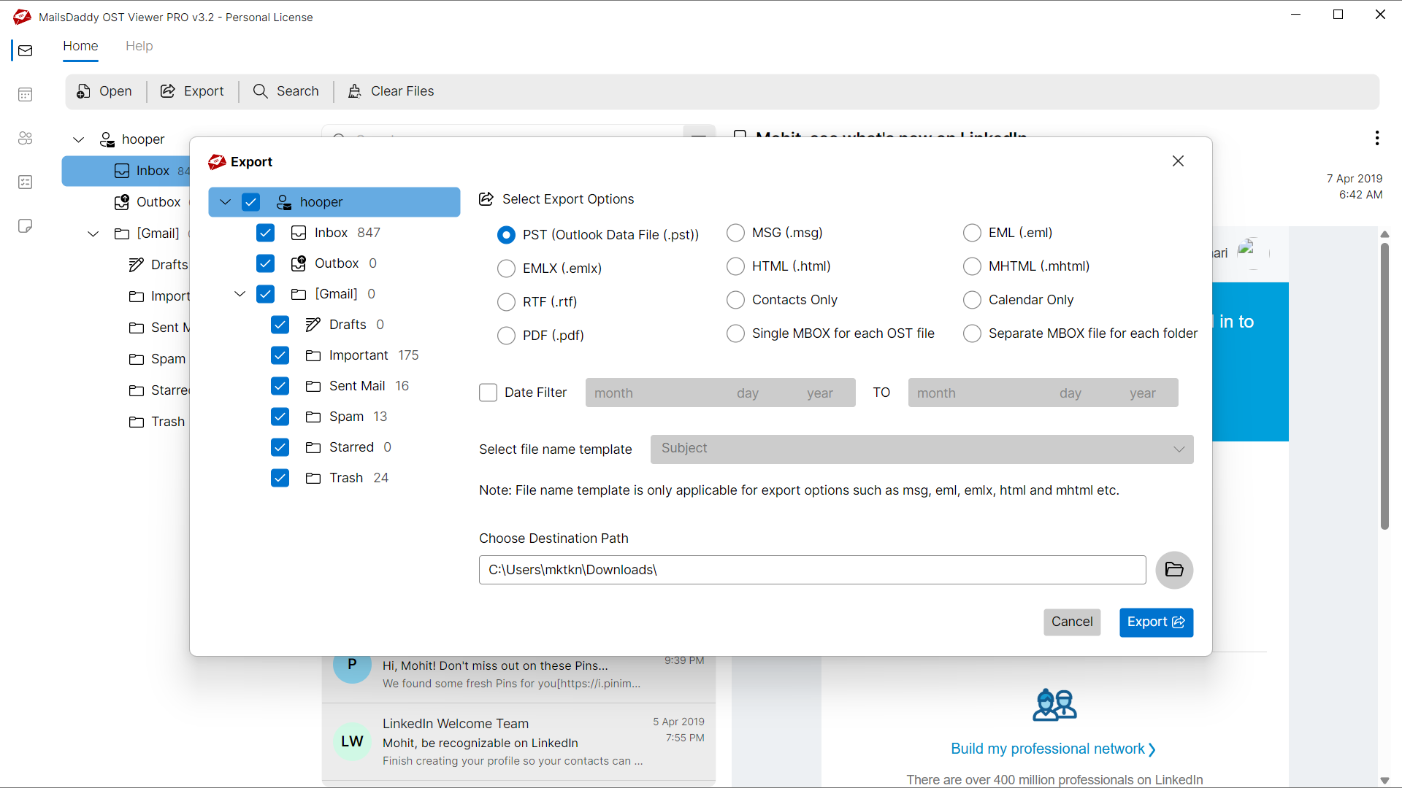Image resolution: width=1402 pixels, height=788 pixels.
Task: Click the Search toolbar button
Action: [286, 91]
